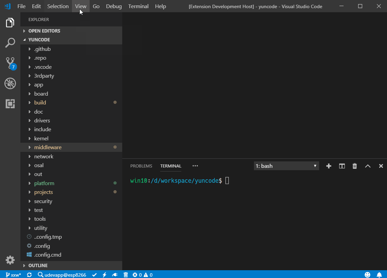Screen dimensions: 387x278
Task: Select the board folder
Action: coord(71,94)
